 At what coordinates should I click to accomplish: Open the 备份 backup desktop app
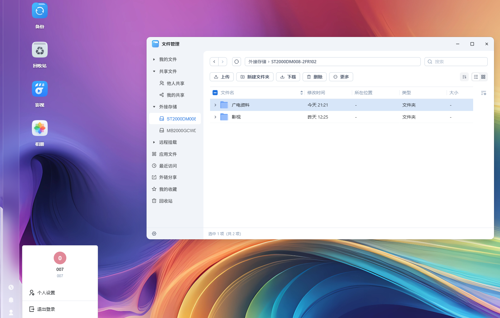tap(40, 11)
